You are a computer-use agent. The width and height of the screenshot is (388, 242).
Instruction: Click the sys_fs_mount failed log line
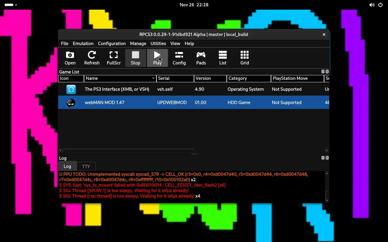coord(142,185)
